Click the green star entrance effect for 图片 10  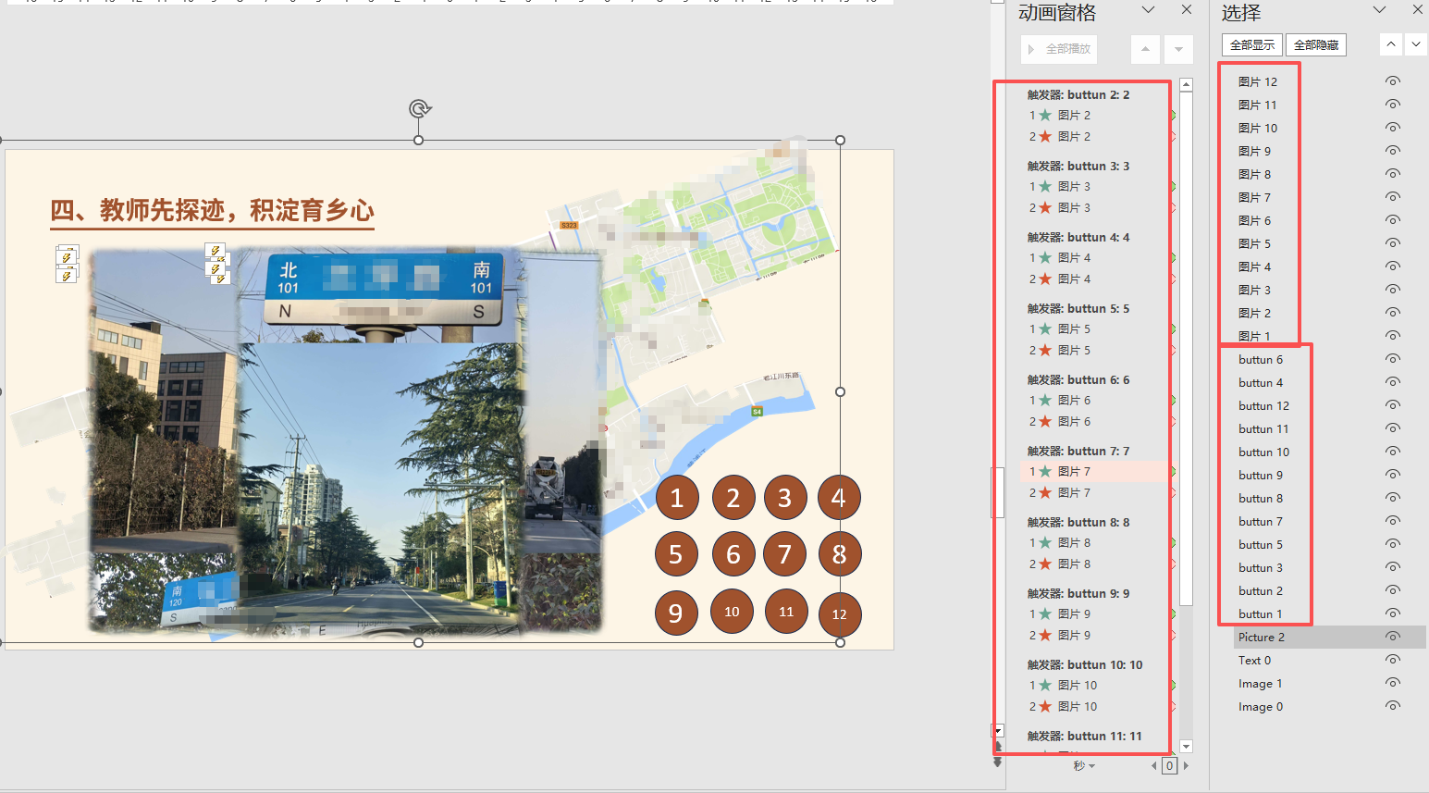(x=1045, y=686)
